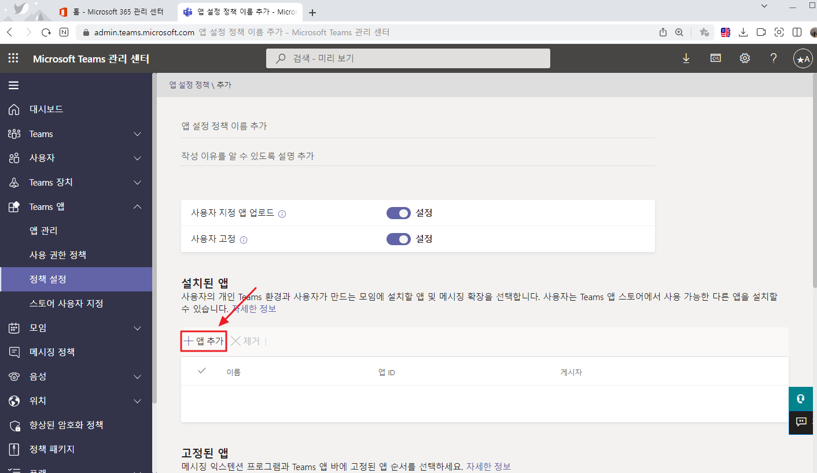
Task: Collapse the Teams 앱 section
Action: click(x=137, y=206)
